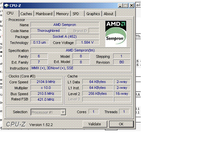Click the empty Brand ID field

94,31
